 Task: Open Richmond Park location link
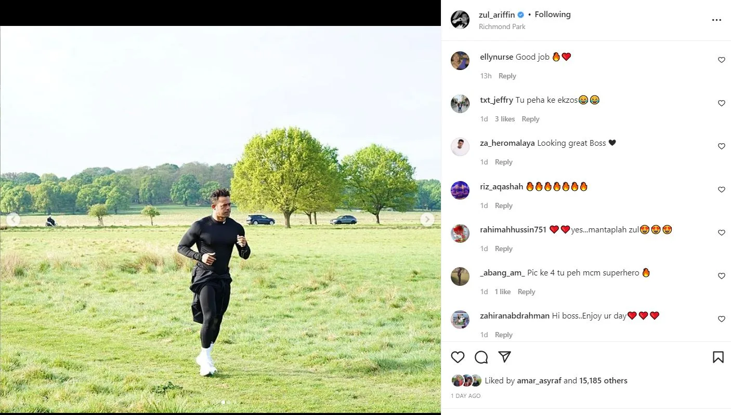pos(502,26)
